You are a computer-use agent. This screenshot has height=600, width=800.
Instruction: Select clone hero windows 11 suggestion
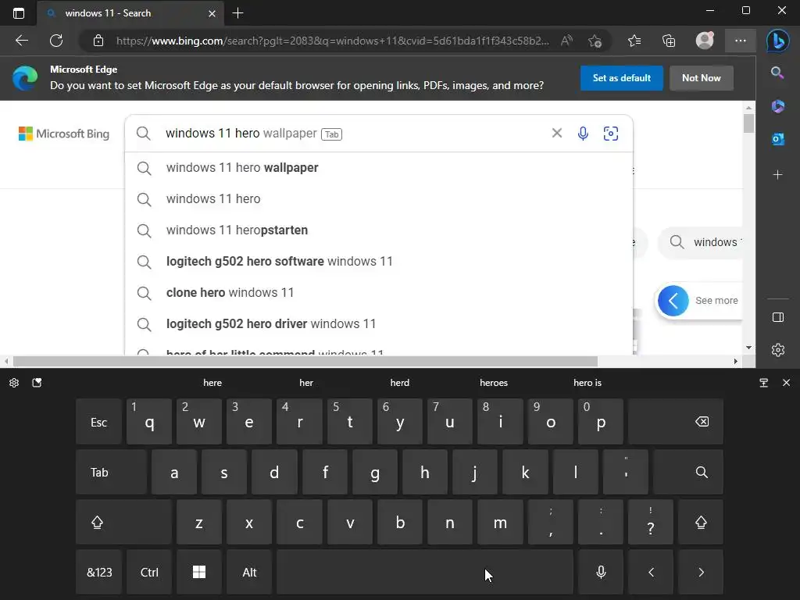(x=379, y=292)
